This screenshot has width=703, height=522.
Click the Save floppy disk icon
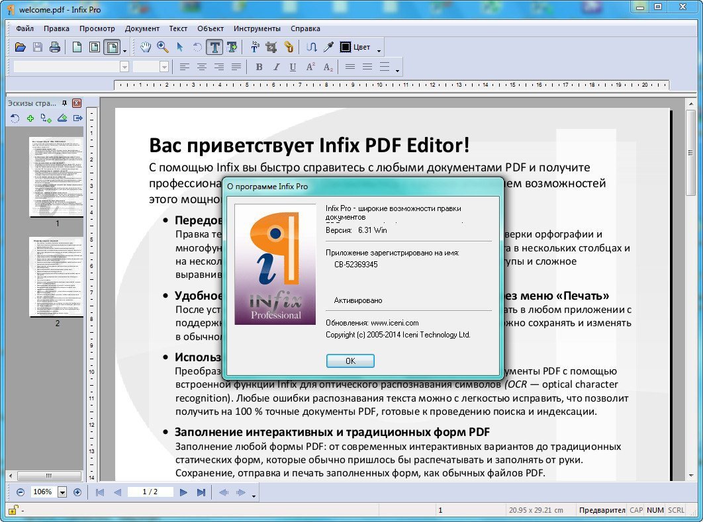pyautogui.click(x=38, y=47)
